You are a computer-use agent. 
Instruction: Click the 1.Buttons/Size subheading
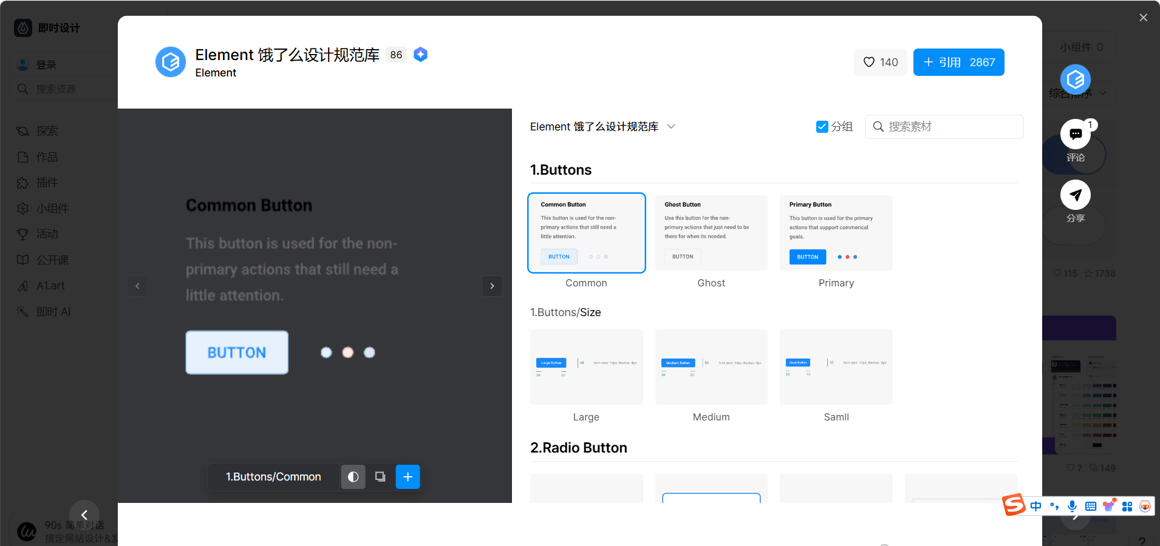click(565, 312)
